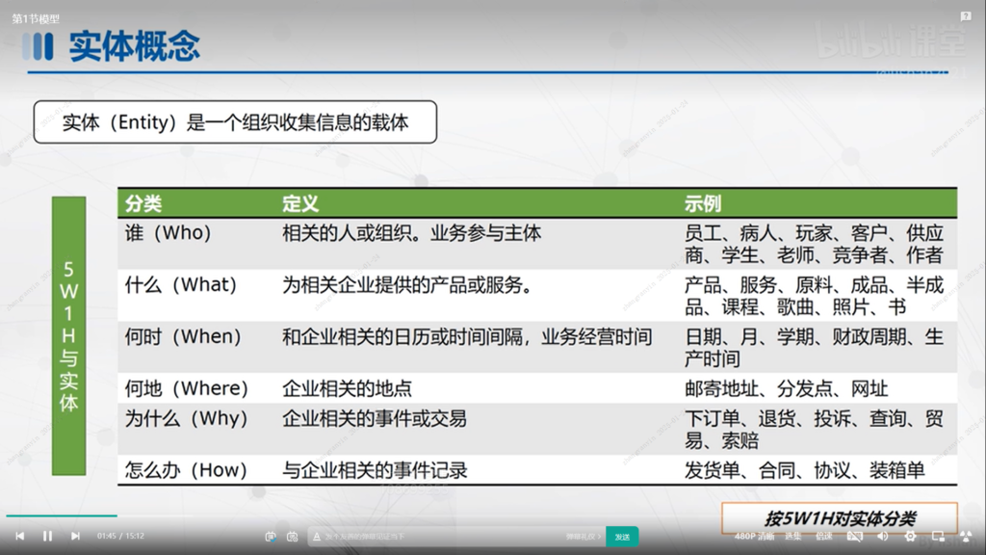Open the 弹幕礼仪 etiquette link
Viewport: 986px width, 555px height.
583,537
